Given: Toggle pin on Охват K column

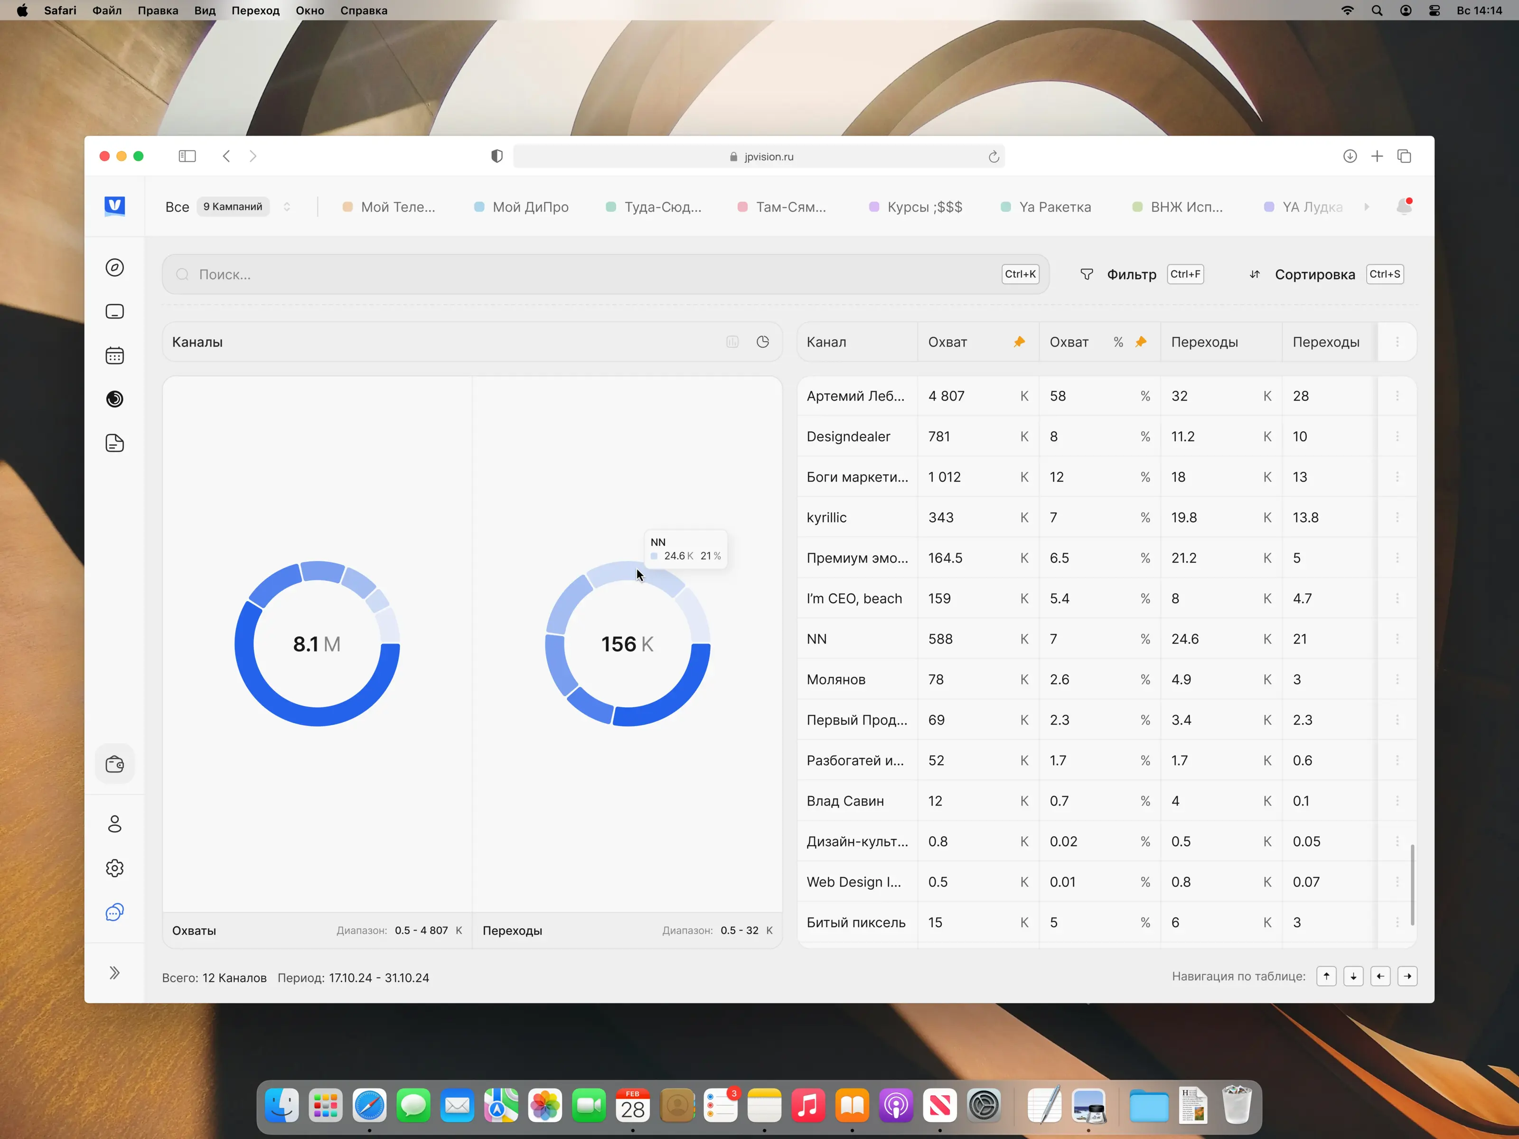Looking at the screenshot, I should 1019,342.
